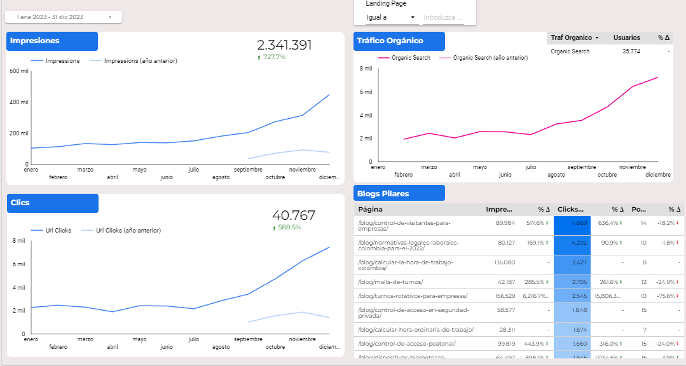Toggle Url Clicks (año anterior) legend item
Screen dimensions: 686x366
[x=121, y=231]
